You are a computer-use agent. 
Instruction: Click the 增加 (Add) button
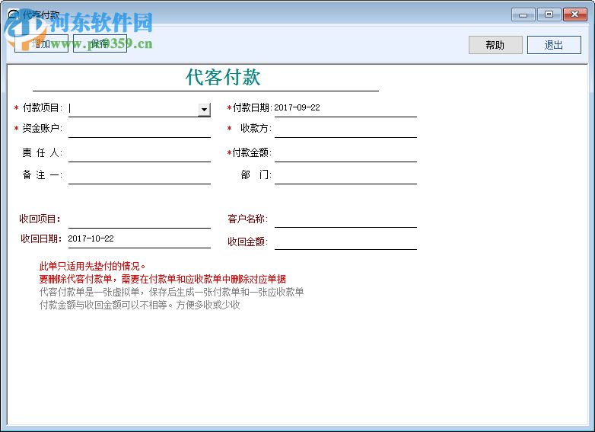click(41, 43)
